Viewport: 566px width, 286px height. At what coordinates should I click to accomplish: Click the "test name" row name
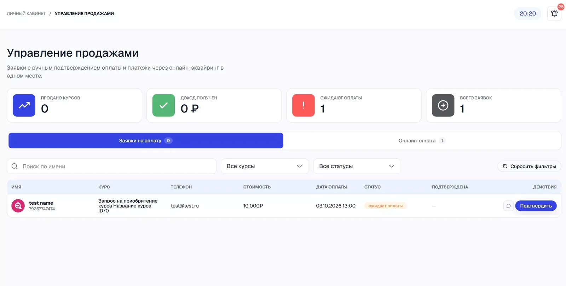point(41,203)
